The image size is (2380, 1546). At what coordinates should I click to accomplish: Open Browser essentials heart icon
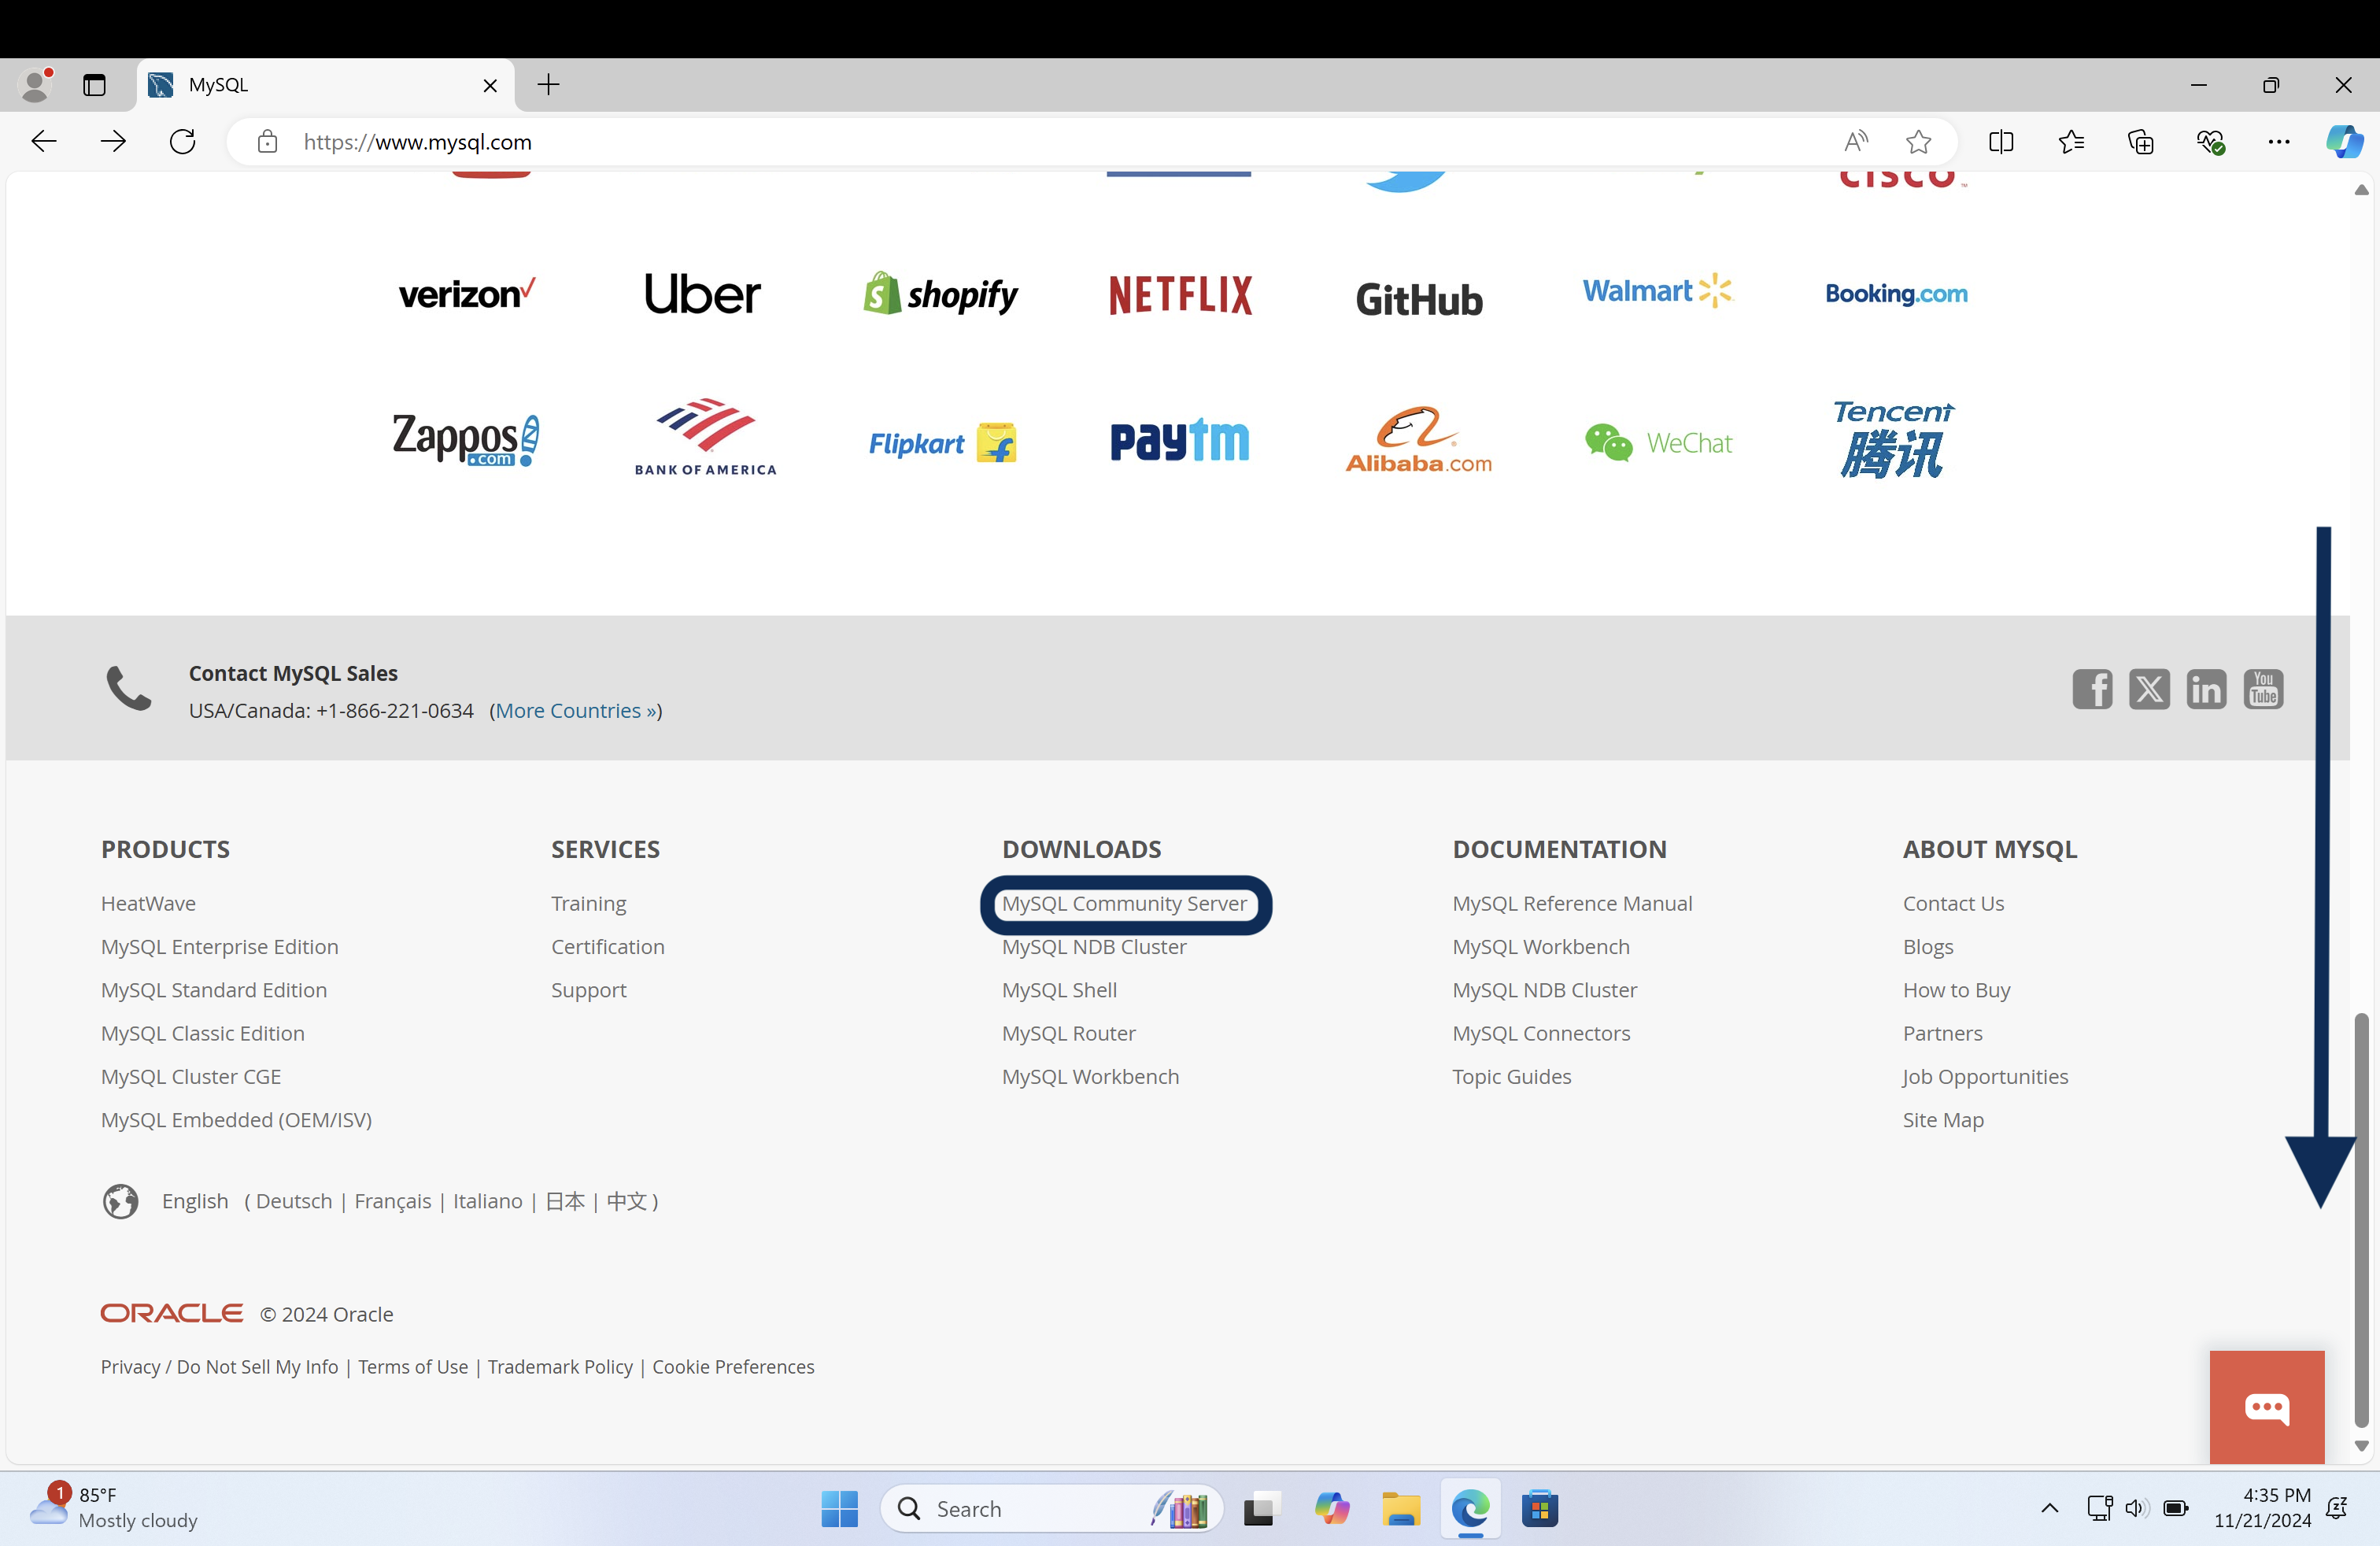2210,142
